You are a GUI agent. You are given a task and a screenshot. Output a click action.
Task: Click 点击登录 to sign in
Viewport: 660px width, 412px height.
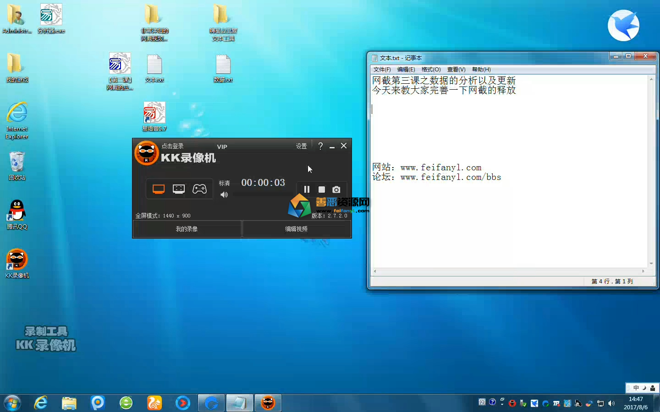172,146
